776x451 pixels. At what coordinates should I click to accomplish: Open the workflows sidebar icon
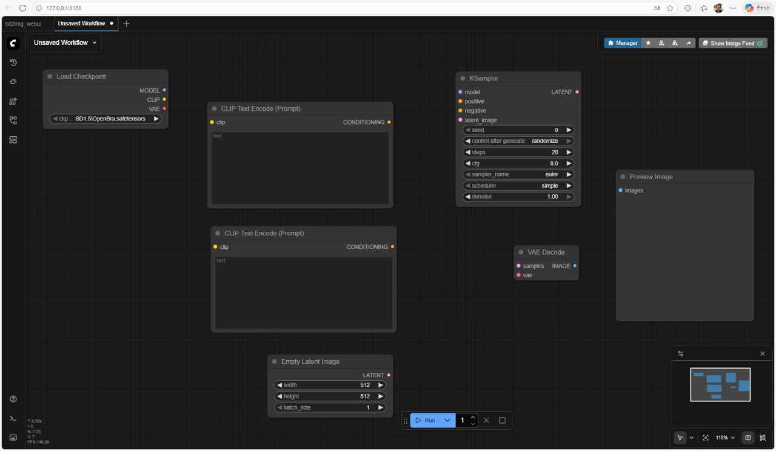click(x=13, y=120)
